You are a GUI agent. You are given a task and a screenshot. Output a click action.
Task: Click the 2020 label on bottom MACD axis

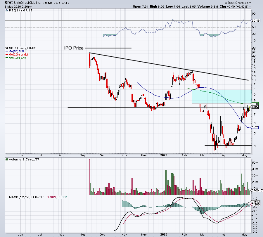(164, 234)
